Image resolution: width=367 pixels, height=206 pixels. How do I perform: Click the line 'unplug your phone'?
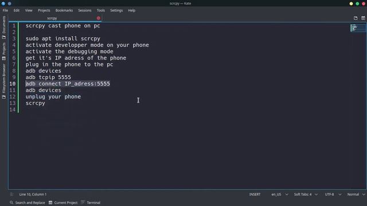click(53, 97)
